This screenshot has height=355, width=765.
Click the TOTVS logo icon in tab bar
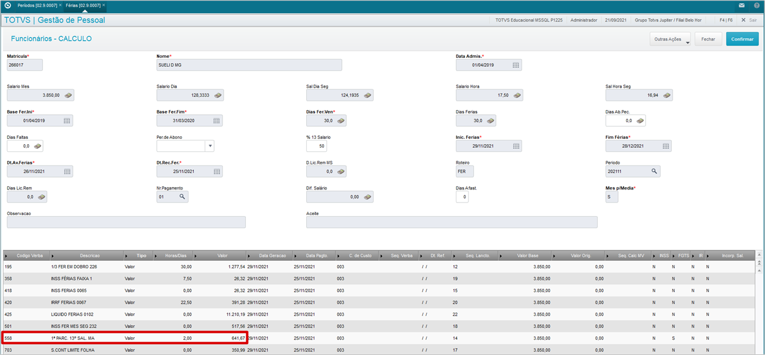pos(7,5)
